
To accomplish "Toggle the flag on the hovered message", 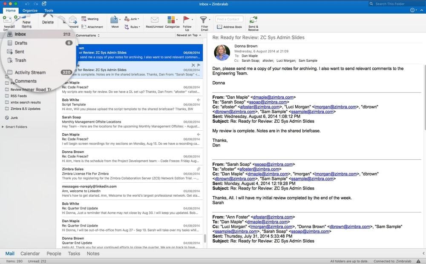I will pos(199,65).
